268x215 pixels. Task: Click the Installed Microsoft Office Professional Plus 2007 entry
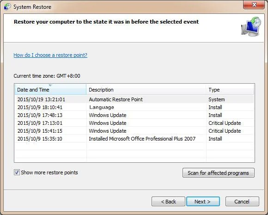(142, 139)
